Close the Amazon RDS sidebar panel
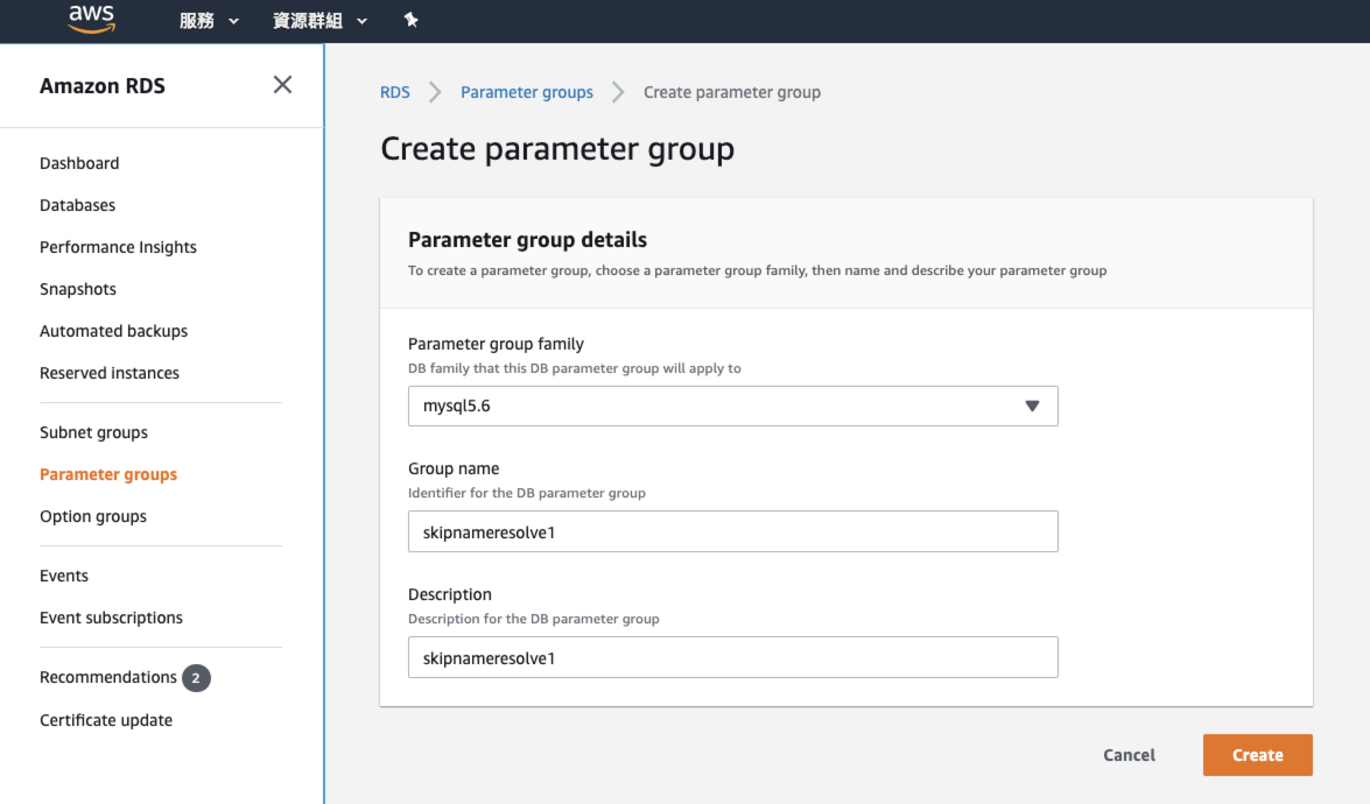This screenshot has width=1370, height=804. click(282, 85)
